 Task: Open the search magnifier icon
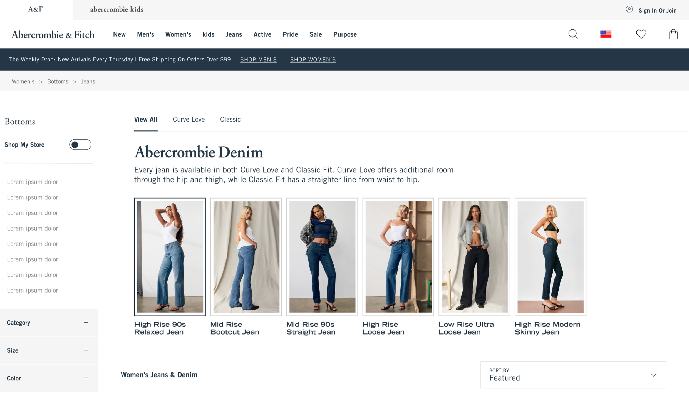[x=573, y=34]
